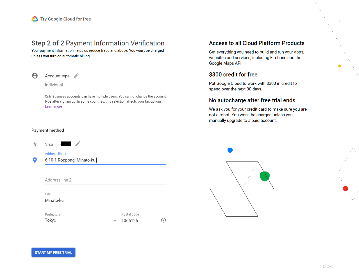This screenshot has width=359, height=277.
Task: Click 'Try Google Cloud for free' text
Action: (66, 19)
